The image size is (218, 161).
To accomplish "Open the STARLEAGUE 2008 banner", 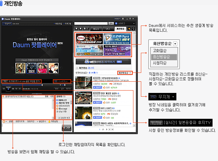I will [89, 39].
